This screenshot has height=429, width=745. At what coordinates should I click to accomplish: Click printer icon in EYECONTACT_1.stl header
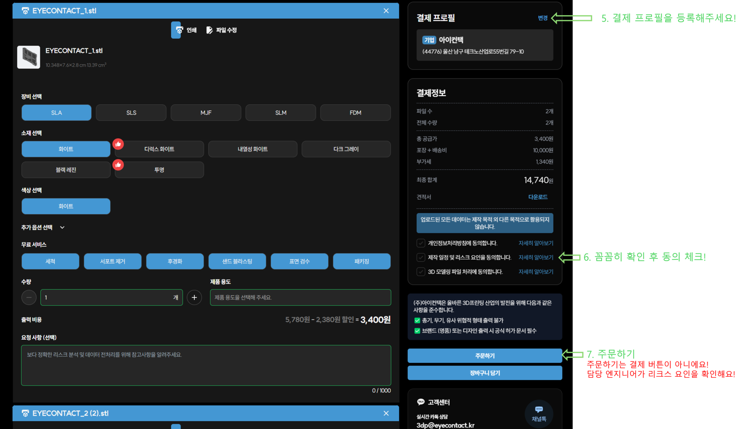[x=25, y=11]
